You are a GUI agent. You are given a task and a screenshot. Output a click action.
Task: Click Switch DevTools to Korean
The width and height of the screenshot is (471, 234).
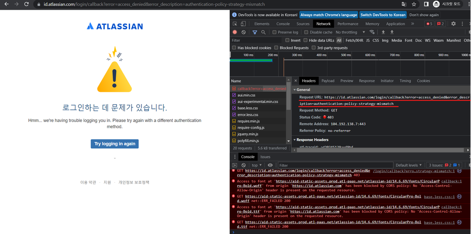(383, 15)
